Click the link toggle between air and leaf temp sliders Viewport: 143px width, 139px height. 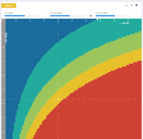click(90, 16)
